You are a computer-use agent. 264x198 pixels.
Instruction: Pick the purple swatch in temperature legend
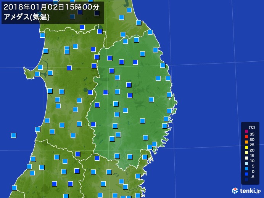246,131
